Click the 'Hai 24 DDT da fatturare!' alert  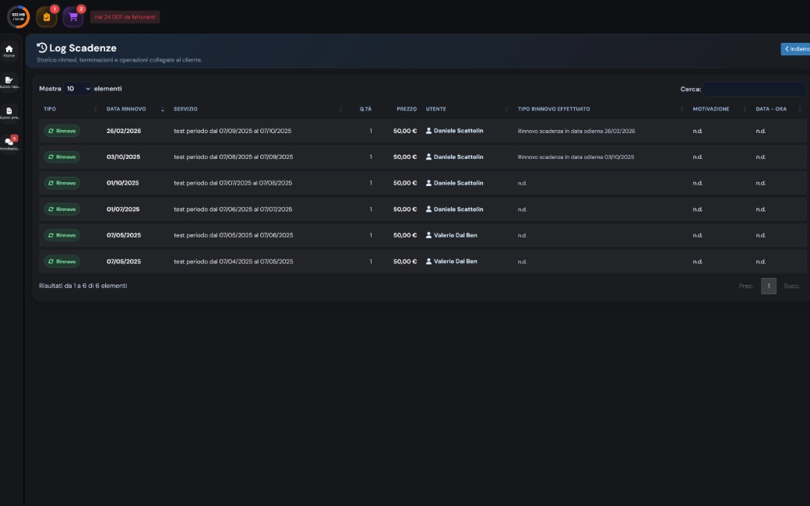(x=125, y=17)
